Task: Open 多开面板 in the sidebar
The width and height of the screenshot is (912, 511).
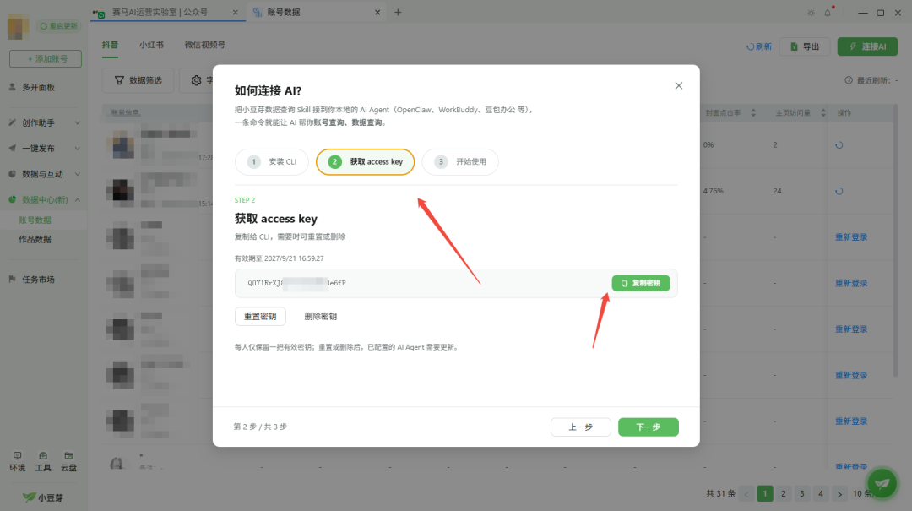Action: [x=38, y=87]
